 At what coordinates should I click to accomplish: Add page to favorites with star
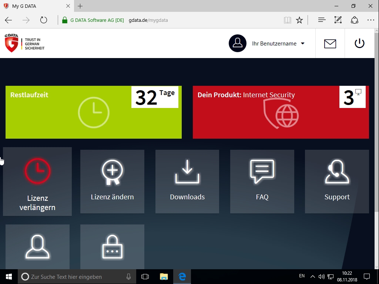tap(299, 20)
